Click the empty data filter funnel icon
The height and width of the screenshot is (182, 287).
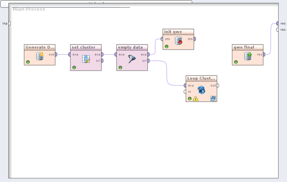click(x=132, y=59)
